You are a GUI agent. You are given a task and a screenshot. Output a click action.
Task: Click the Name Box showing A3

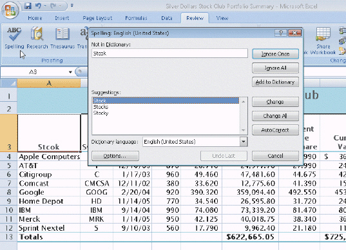(33, 72)
